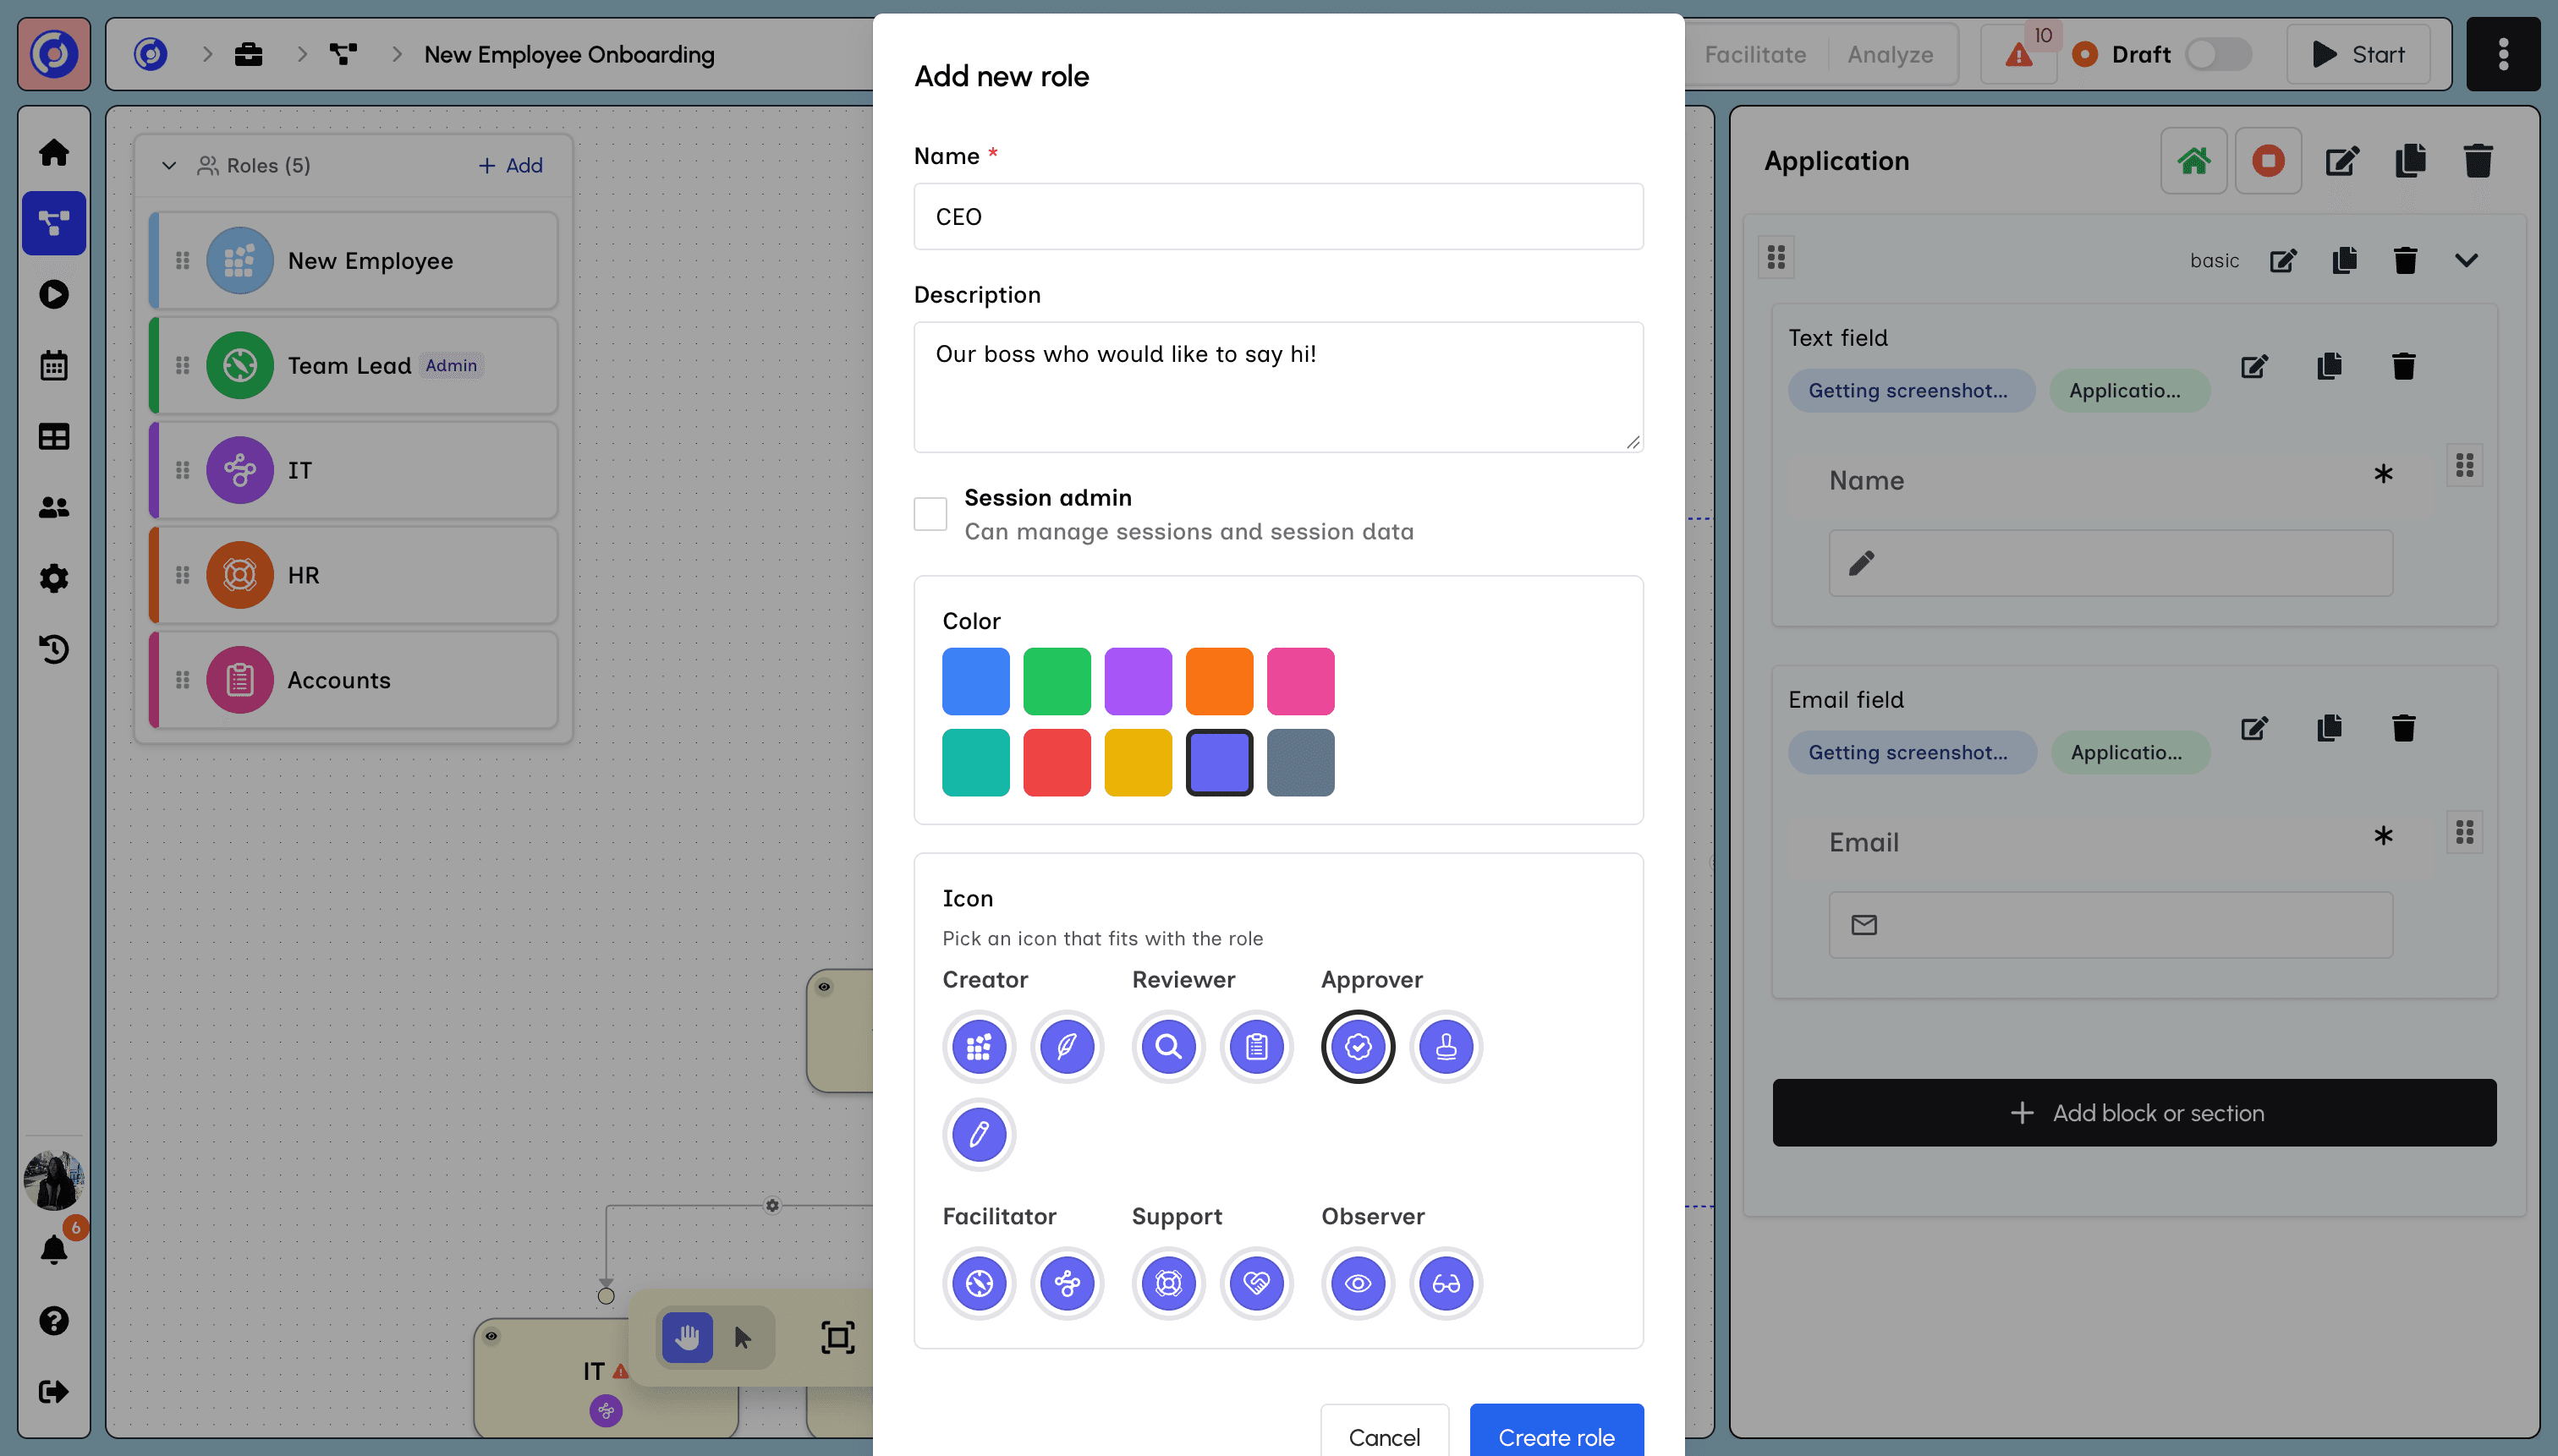Select the handshake heart Support icon
The height and width of the screenshot is (1456, 2558).
[x=1256, y=1283]
